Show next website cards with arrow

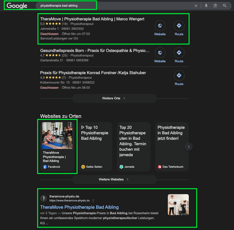189,147
